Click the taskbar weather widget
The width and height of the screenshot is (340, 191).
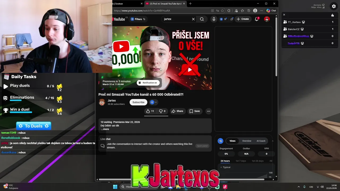(x=11, y=187)
